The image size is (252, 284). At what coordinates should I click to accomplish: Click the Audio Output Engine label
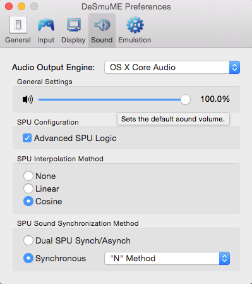[x=54, y=68]
